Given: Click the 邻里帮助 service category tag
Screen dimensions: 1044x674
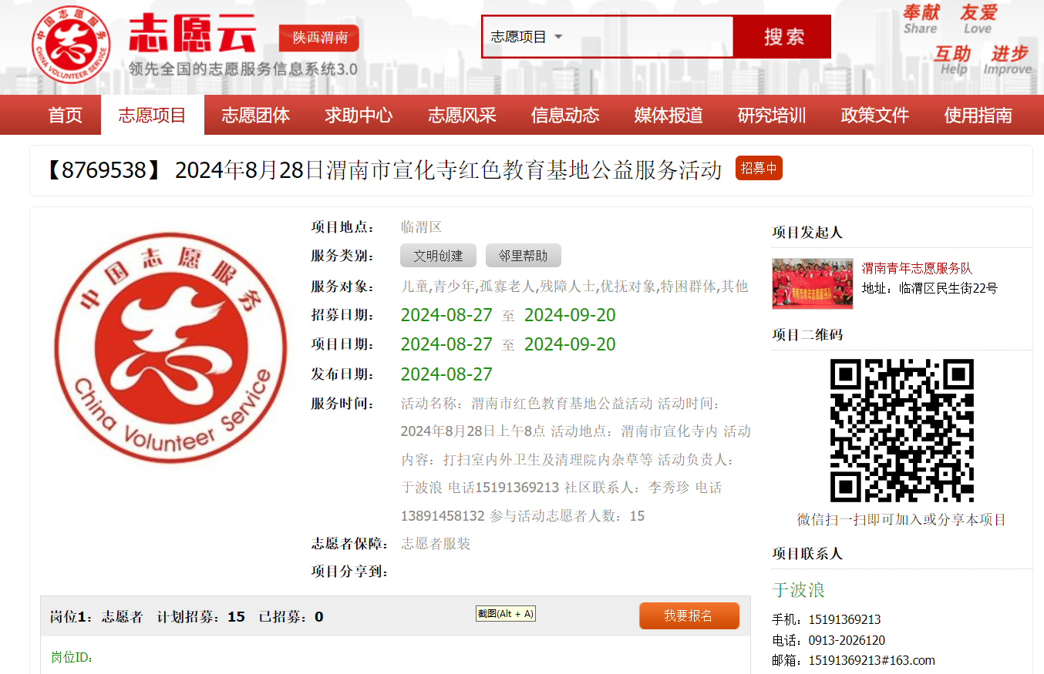Looking at the screenshot, I should pos(523,256).
